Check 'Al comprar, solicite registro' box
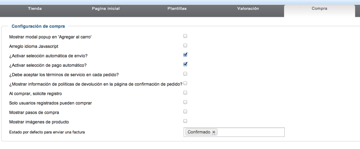360x149 pixels. [x=185, y=93]
